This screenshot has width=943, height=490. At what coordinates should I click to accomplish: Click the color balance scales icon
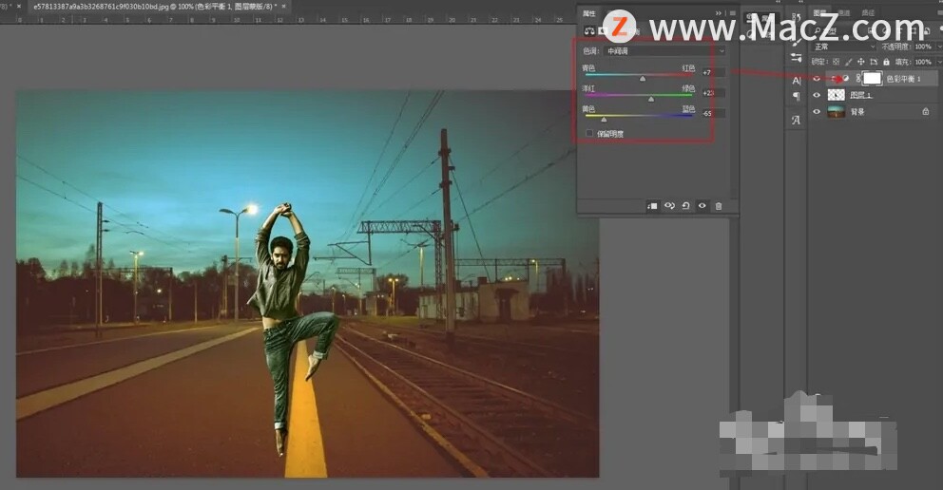click(589, 31)
